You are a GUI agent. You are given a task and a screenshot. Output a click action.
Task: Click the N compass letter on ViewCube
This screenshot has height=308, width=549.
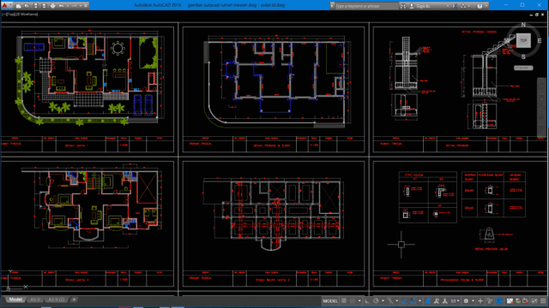coord(523,25)
